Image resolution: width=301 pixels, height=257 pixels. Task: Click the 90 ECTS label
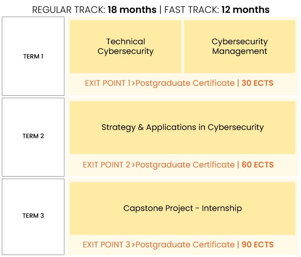tap(257, 244)
